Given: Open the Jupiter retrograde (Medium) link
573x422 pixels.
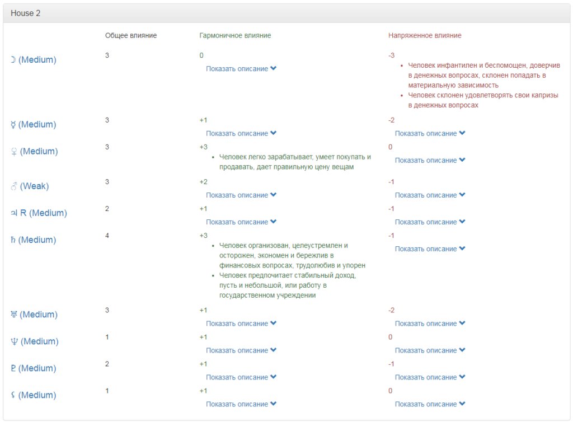Looking at the screenshot, I should [x=39, y=213].
